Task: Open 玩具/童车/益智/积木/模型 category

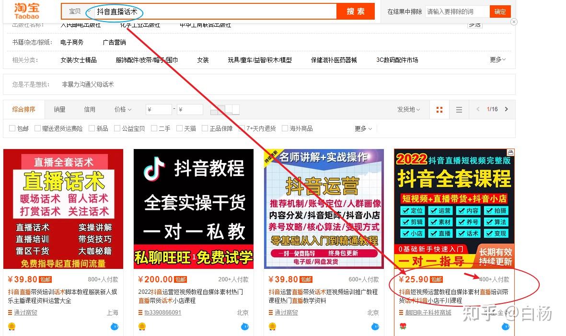Action: click(260, 60)
